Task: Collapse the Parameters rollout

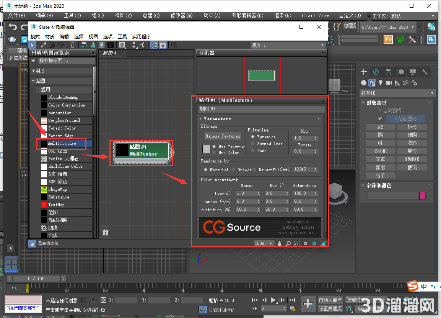Action: (200, 119)
